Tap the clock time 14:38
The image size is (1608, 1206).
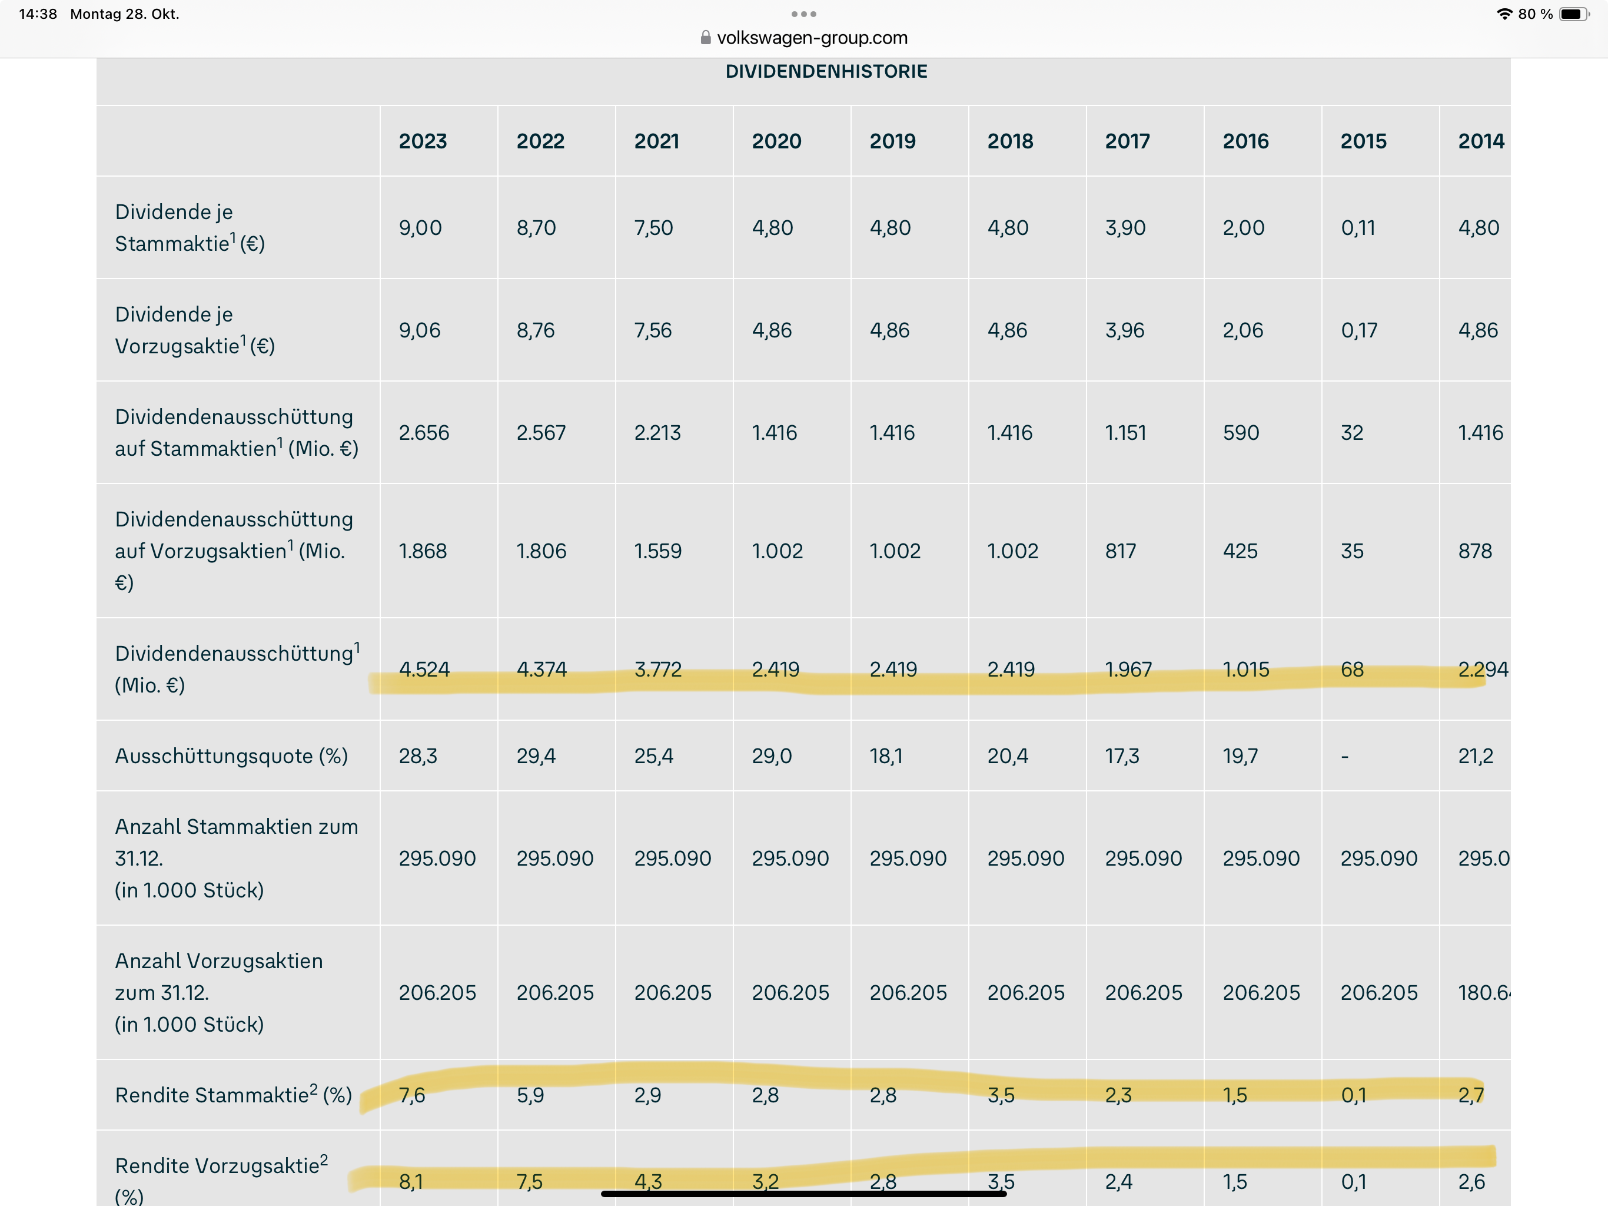[x=38, y=14]
